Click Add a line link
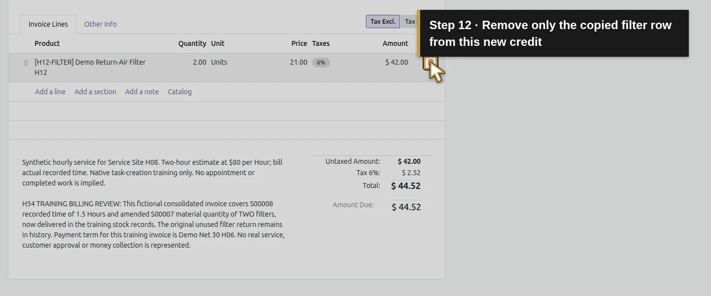 click(x=50, y=92)
